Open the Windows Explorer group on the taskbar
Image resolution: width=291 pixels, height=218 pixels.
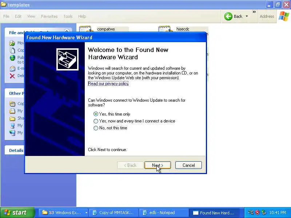(64, 213)
